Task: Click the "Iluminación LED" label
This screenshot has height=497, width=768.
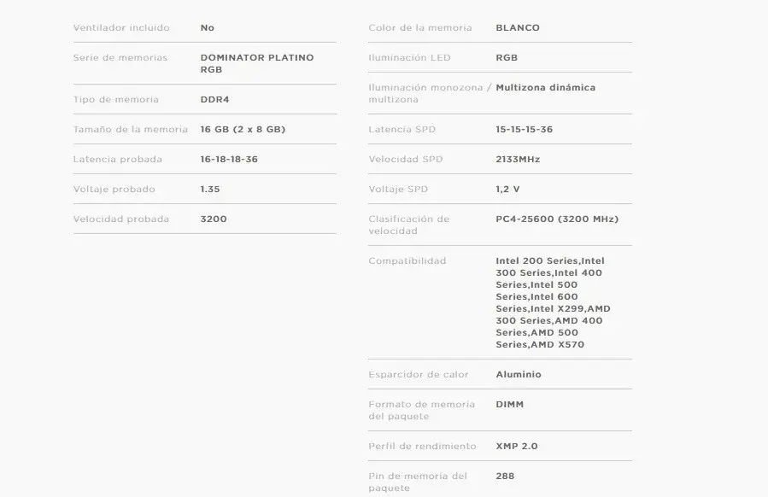Action: [x=409, y=58]
